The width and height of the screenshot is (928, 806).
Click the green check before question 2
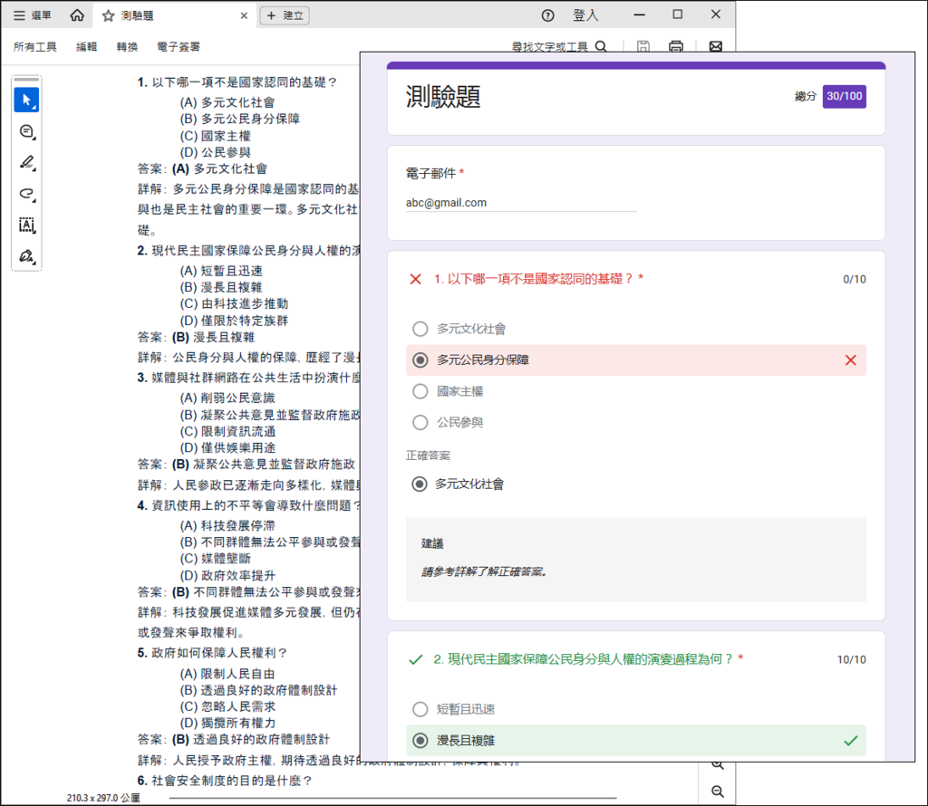[415, 659]
